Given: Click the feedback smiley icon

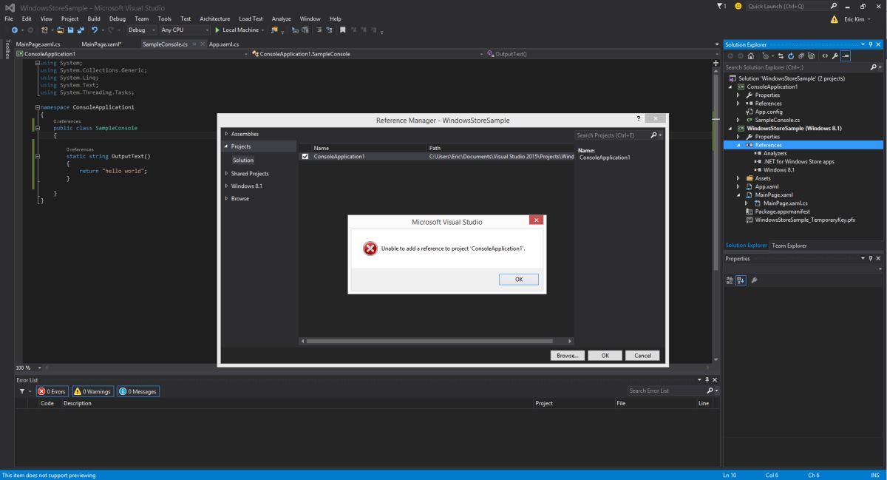Looking at the screenshot, I should (x=738, y=6).
